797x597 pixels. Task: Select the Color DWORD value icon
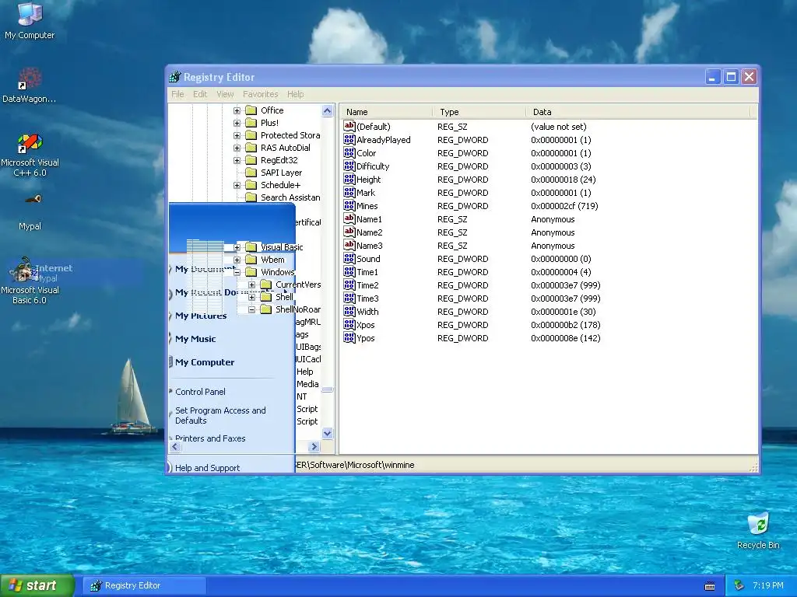[349, 153]
